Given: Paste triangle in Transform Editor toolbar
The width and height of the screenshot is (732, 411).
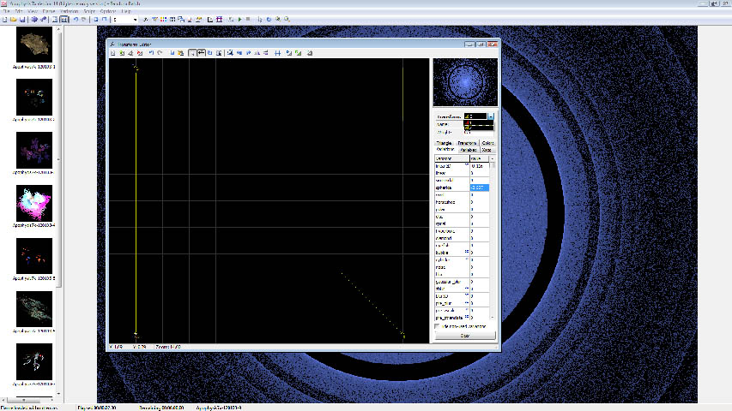Looking at the screenshot, I should pyautogui.click(x=181, y=53).
